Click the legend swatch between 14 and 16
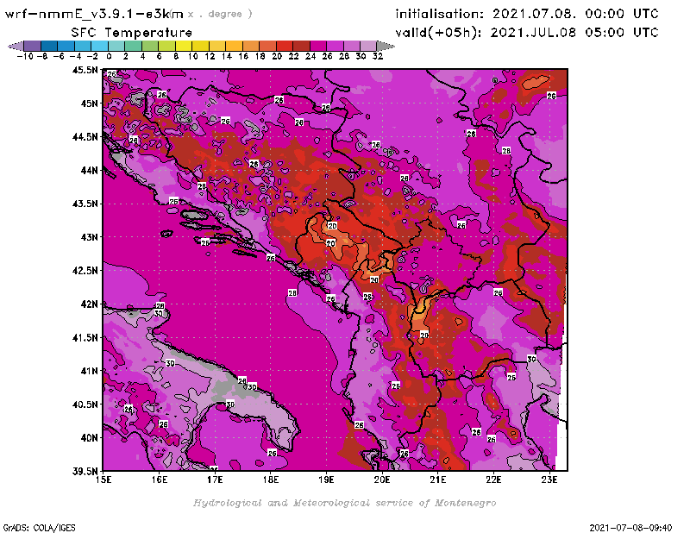This screenshot has height=533, width=690. click(234, 46)
